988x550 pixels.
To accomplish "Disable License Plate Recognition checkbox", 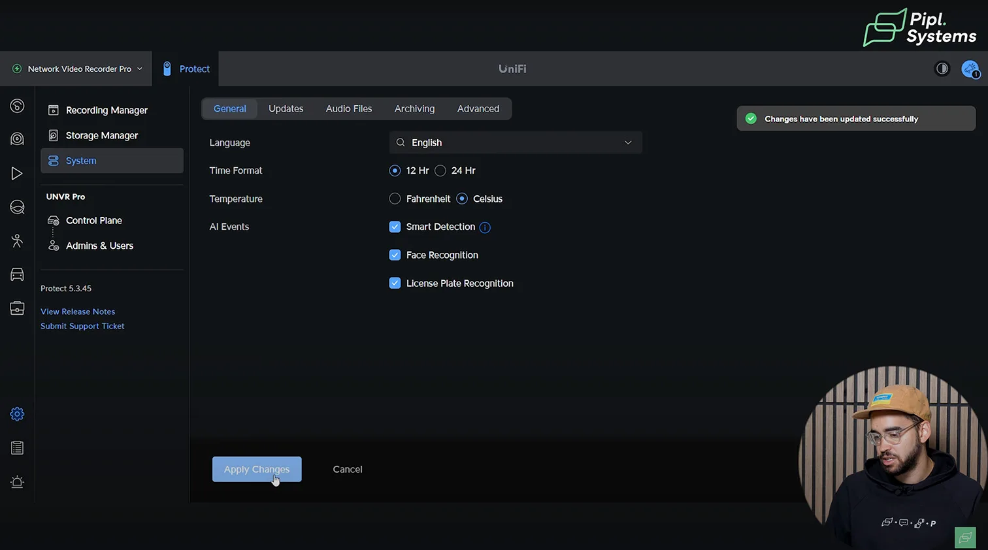I will 395,283.
